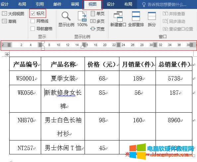This screenshot has height=162, width=197.
Task: Click the lightbulb in the 告诉我 search box
Action: coord(144,5)
